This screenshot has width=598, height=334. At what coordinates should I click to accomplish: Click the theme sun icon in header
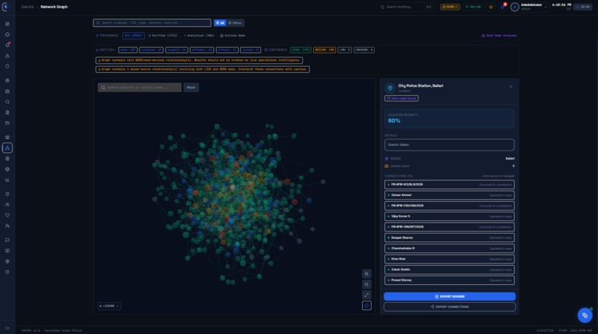point(491,7)
